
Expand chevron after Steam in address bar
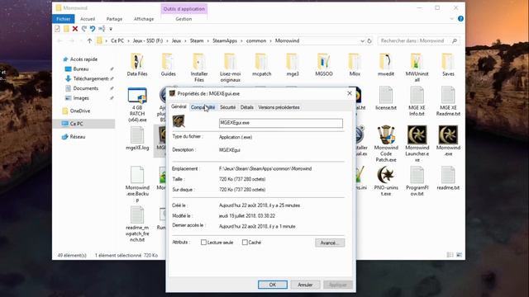click(x=208, y=40)
